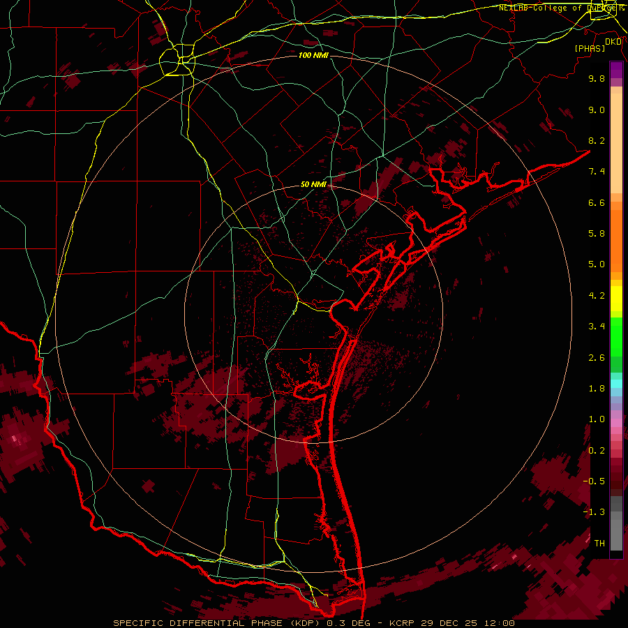
Task: Click the 5.8 scale value
Action: pyautogui.click(x=597, y=234)
